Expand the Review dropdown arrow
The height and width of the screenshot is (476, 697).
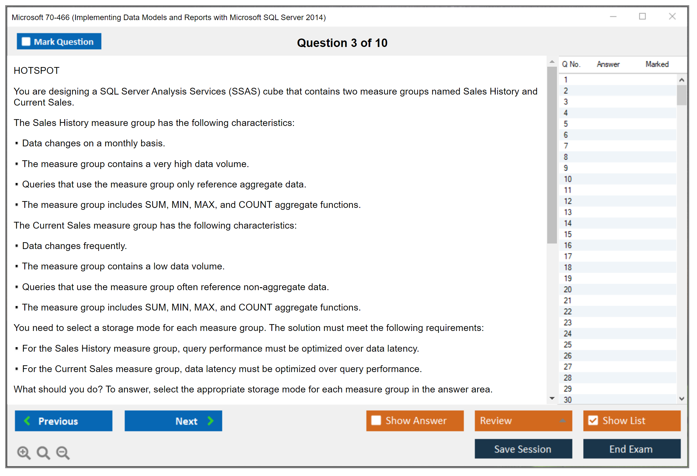(562, 420)
